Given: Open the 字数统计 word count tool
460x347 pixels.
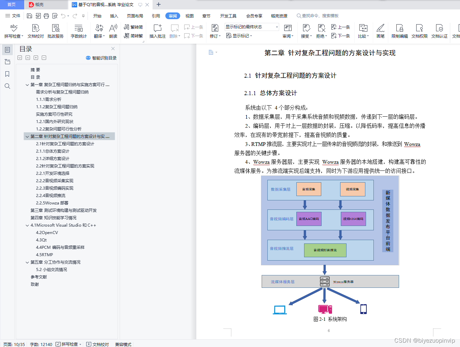Looking at the screenshot, I should pyautogui.click(x=78, y=31).
